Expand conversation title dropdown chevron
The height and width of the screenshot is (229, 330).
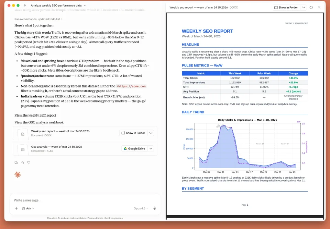tap(85, 5)
